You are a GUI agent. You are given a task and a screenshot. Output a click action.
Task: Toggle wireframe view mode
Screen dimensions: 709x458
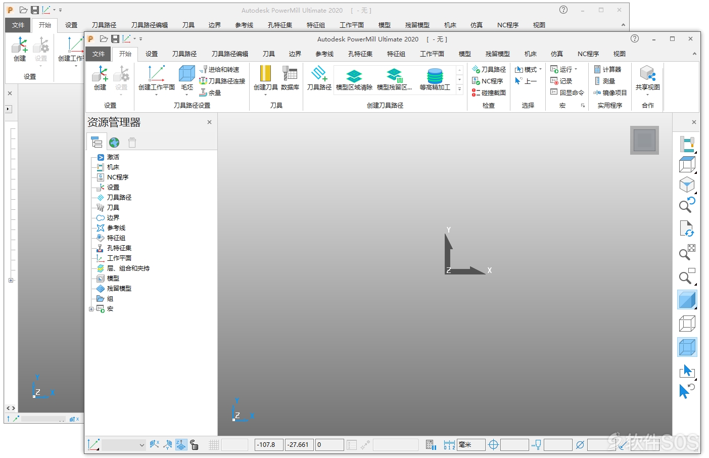687,324
